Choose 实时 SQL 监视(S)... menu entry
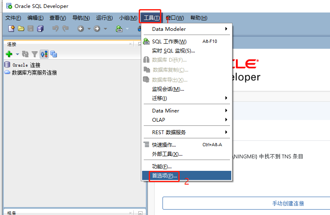This screenshot has height=215, width=330. click(x=187, y=51)
